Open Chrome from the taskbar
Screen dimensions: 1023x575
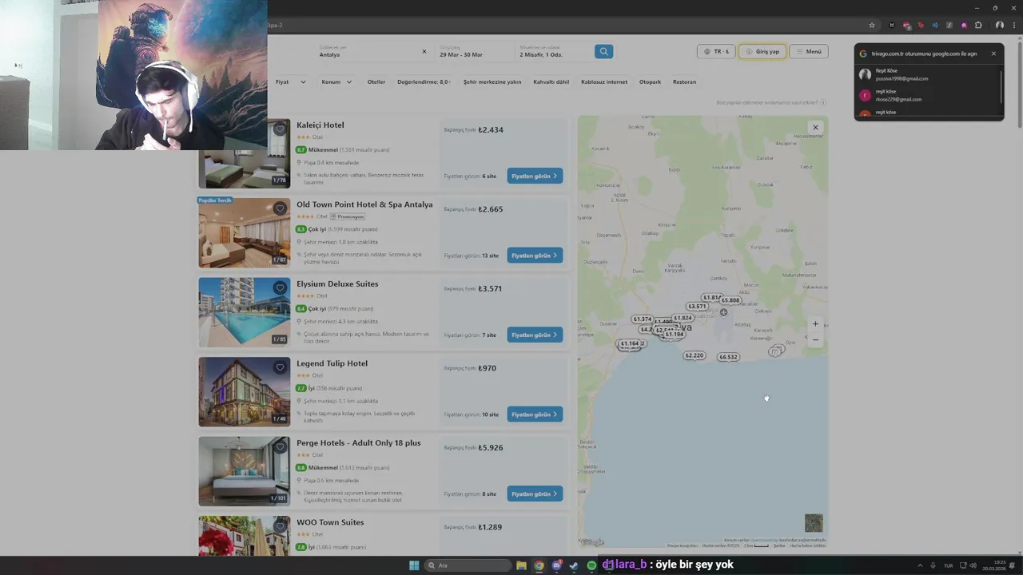(x=539, y=565)
